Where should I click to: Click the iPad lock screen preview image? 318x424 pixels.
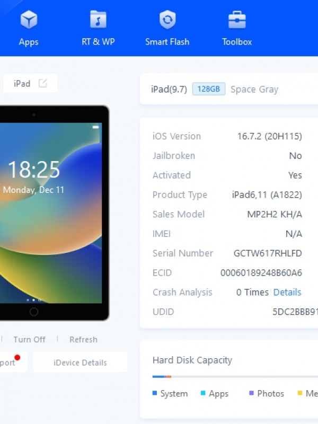[51, 213]
